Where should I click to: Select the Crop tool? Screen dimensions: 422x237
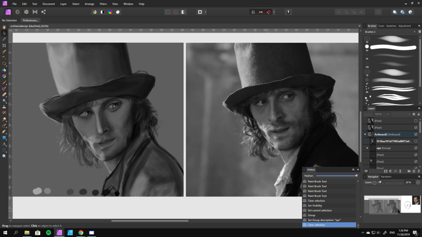tap(4, 45)
